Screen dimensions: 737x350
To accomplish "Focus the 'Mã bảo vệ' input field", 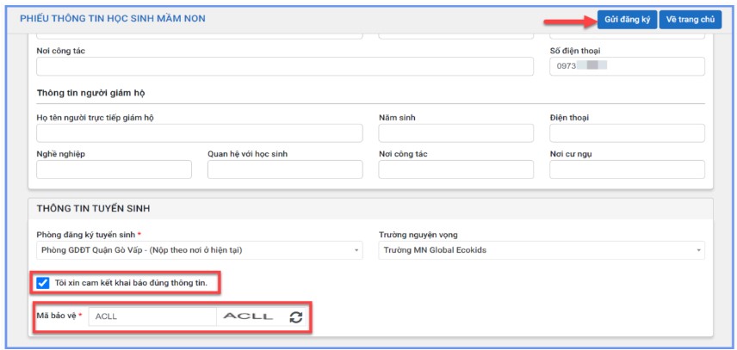I will point(152,316).
